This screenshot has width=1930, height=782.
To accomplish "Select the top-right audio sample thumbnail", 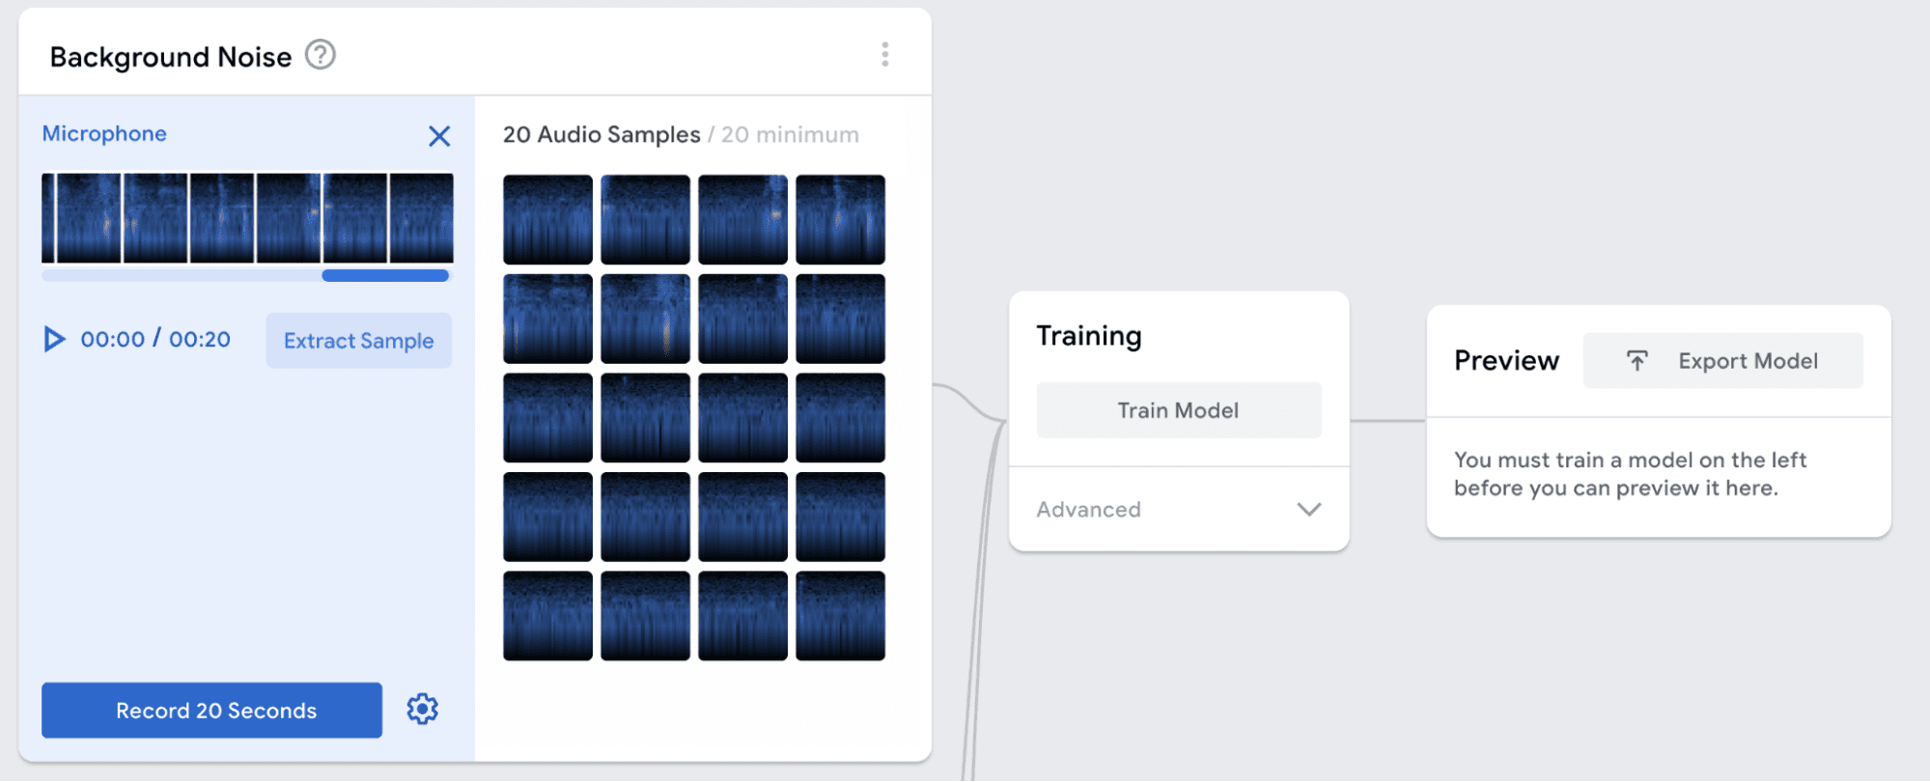I will pyautogui.click(x=840, y=219).
